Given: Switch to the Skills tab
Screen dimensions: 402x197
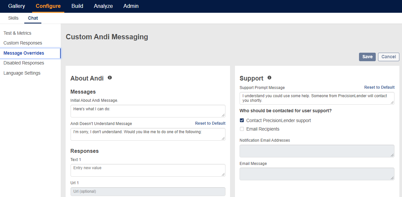Looking at the screenshot, I should point(13,18).
